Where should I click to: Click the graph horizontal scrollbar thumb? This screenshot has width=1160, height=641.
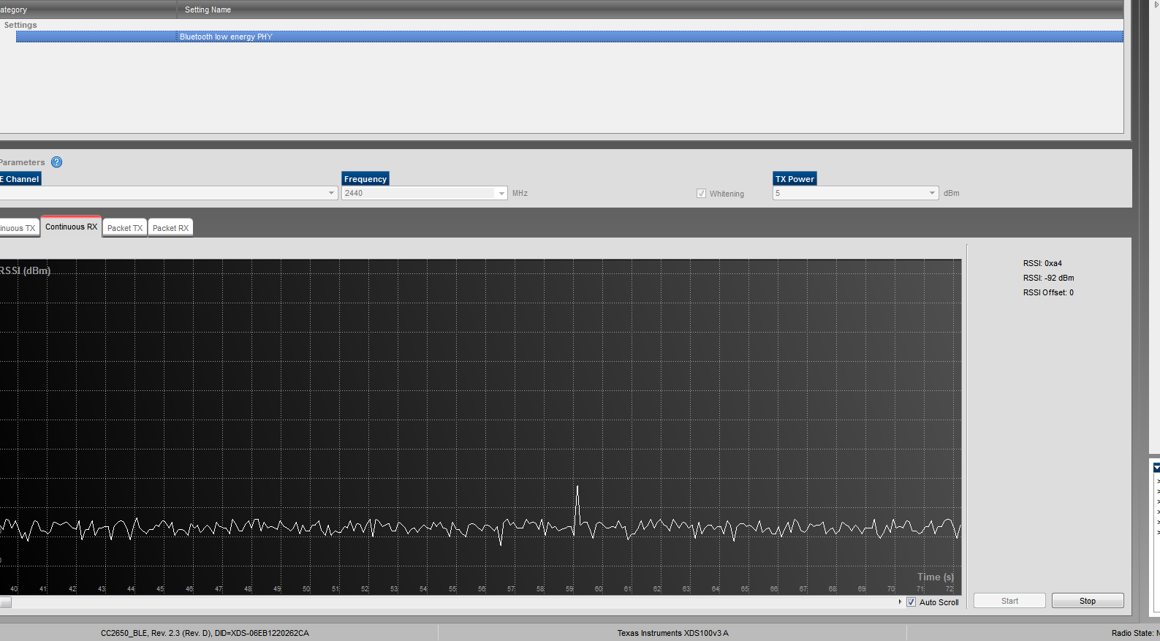tap(5, 602)
